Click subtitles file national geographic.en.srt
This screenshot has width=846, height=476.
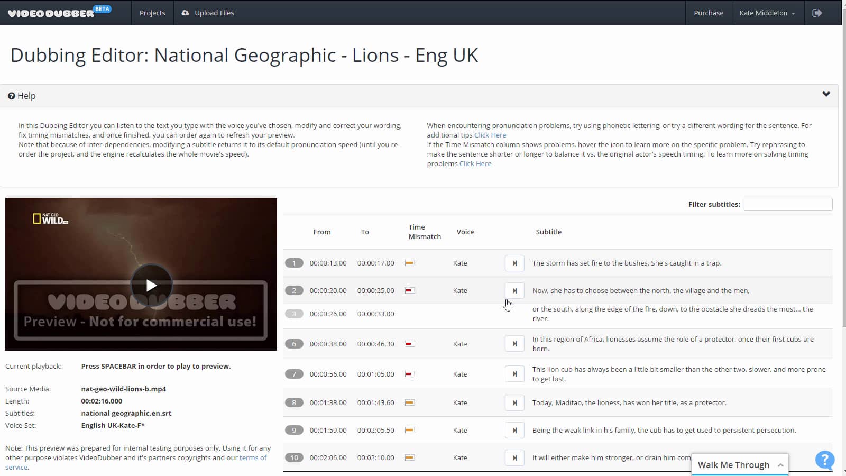(x=126, y=413)
